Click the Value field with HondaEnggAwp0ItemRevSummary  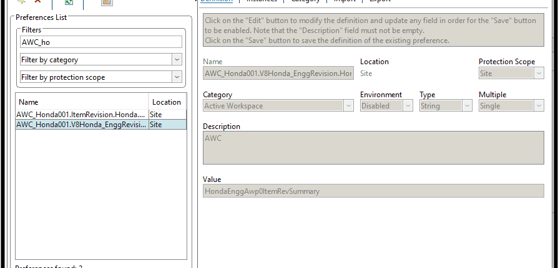point(373,191)
